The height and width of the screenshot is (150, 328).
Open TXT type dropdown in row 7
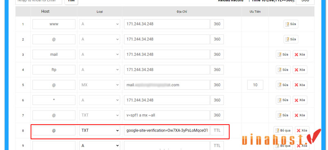point(100,115)
